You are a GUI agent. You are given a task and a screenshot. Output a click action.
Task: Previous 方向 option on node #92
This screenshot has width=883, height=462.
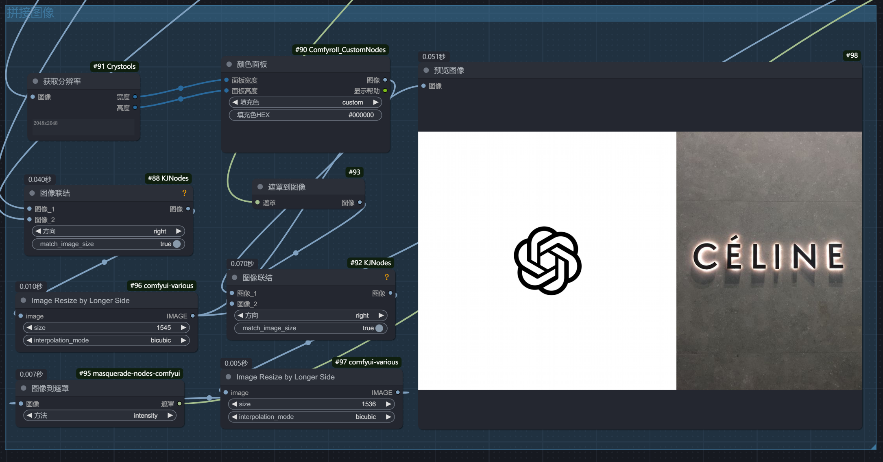click(x=241, y=316)
